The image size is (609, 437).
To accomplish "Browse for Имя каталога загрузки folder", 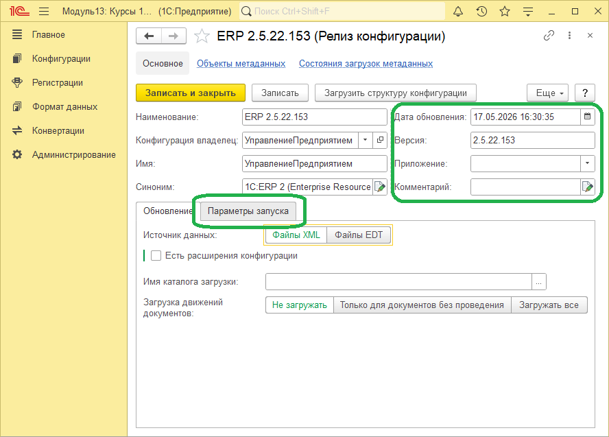I will pos(538,282).
